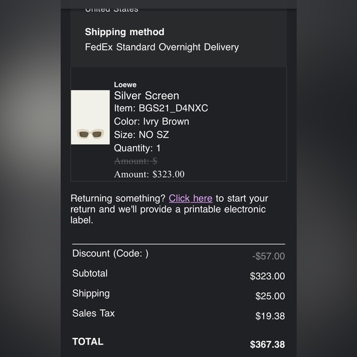Select the item number BGS21_D4NXC
The height and width of the screenshot is (357, 357).
point(173,108)
